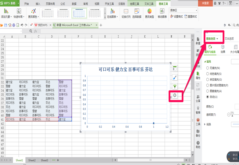Click the 移动图表 move chart icon
239x165 pixels.
pos(162,11)
